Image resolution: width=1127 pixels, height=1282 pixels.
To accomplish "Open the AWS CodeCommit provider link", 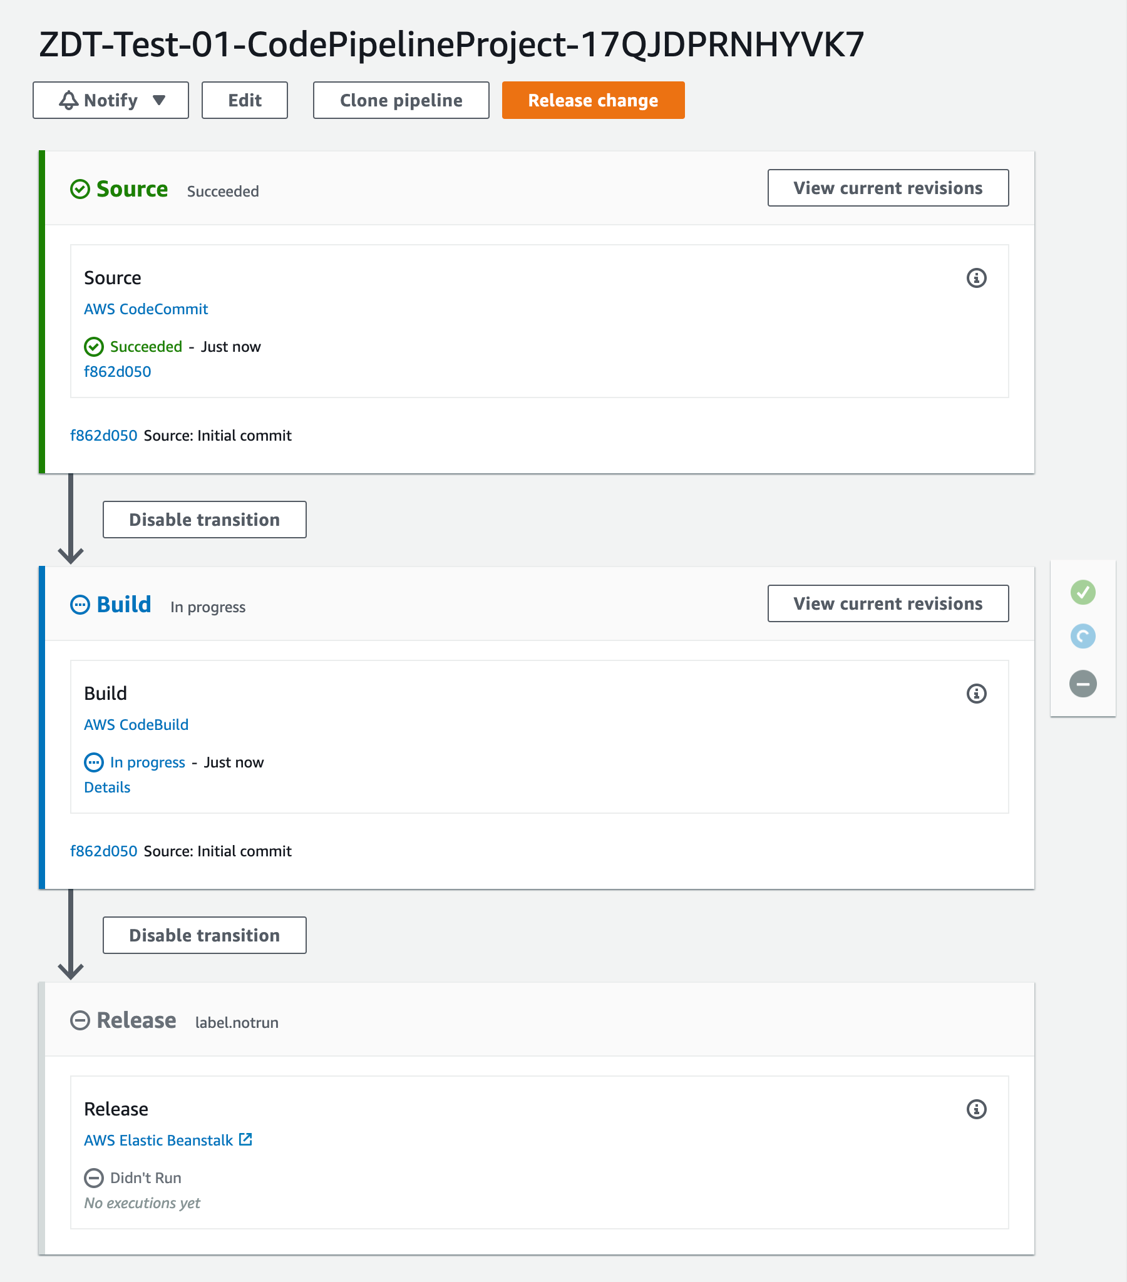I will 146,309.
